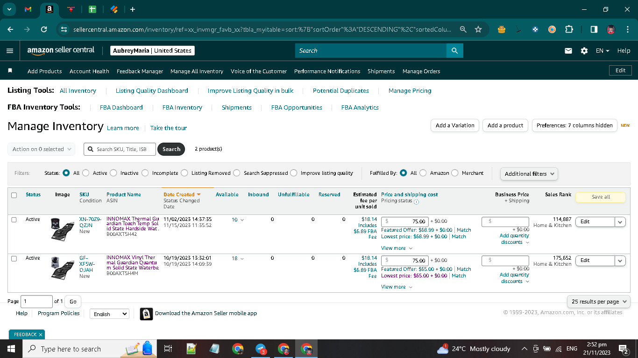Open the weather widget on the taskbar

click(474, 349)
